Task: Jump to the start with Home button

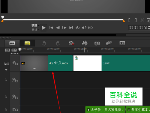Action: pyautogui.click(x=51, y=28)
